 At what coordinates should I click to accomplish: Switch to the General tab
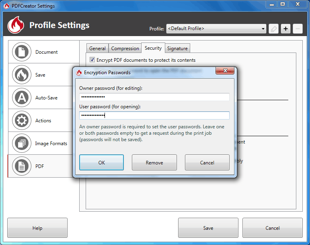pyautogui.click(x=97, y=48)
